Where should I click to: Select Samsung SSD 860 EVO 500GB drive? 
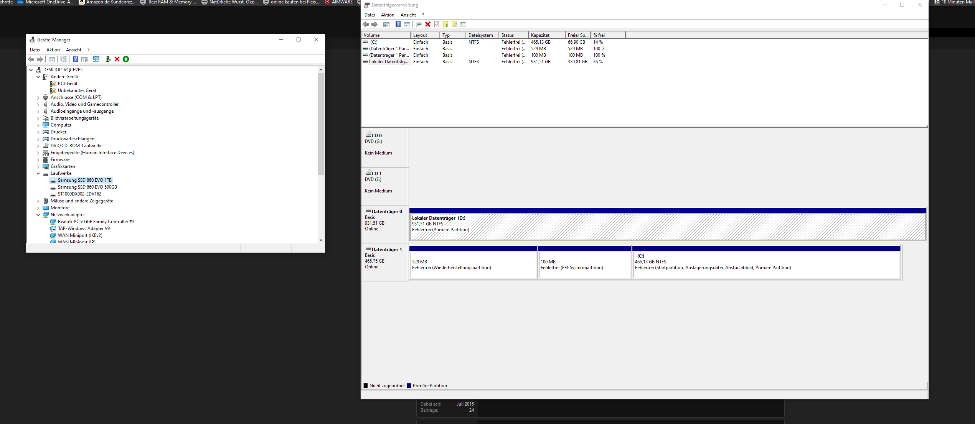coord(87,187)
